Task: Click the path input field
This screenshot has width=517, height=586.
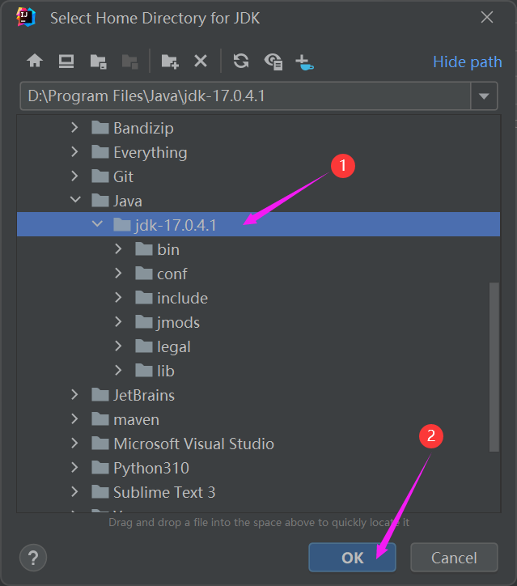Action: [245, 96]
